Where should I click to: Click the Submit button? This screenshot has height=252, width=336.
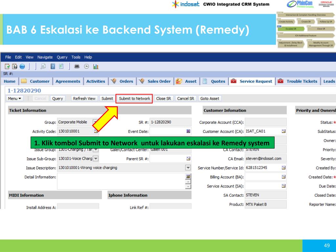point(107,98)
